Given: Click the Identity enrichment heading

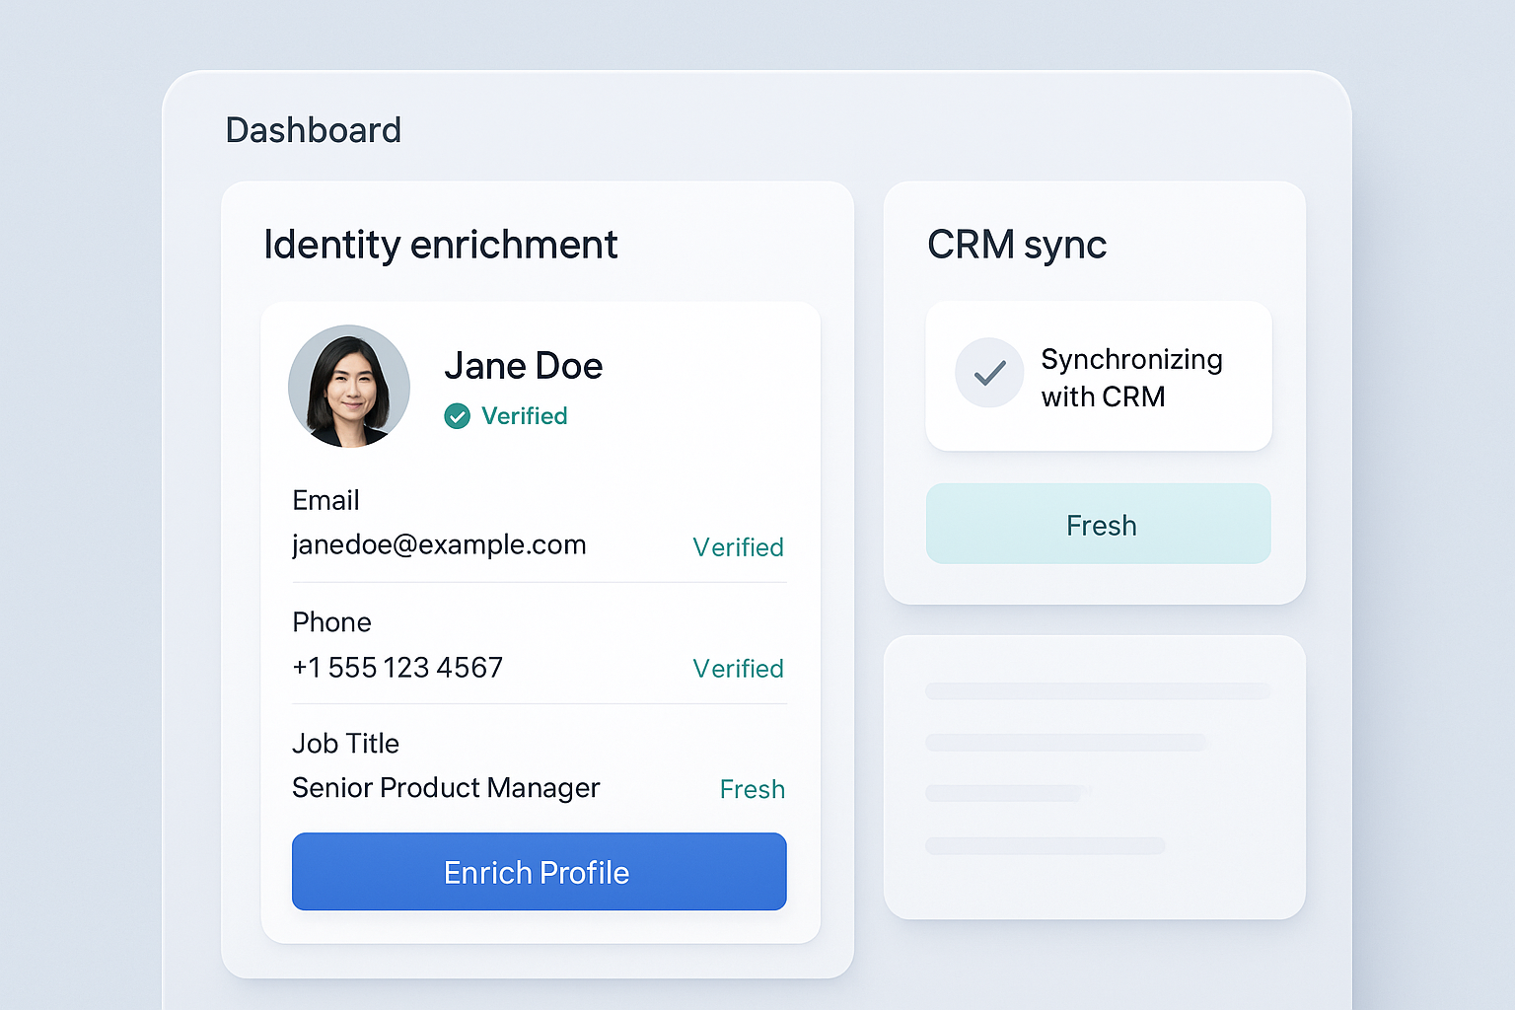Looking at the screenshot, I should click(441, 245).
